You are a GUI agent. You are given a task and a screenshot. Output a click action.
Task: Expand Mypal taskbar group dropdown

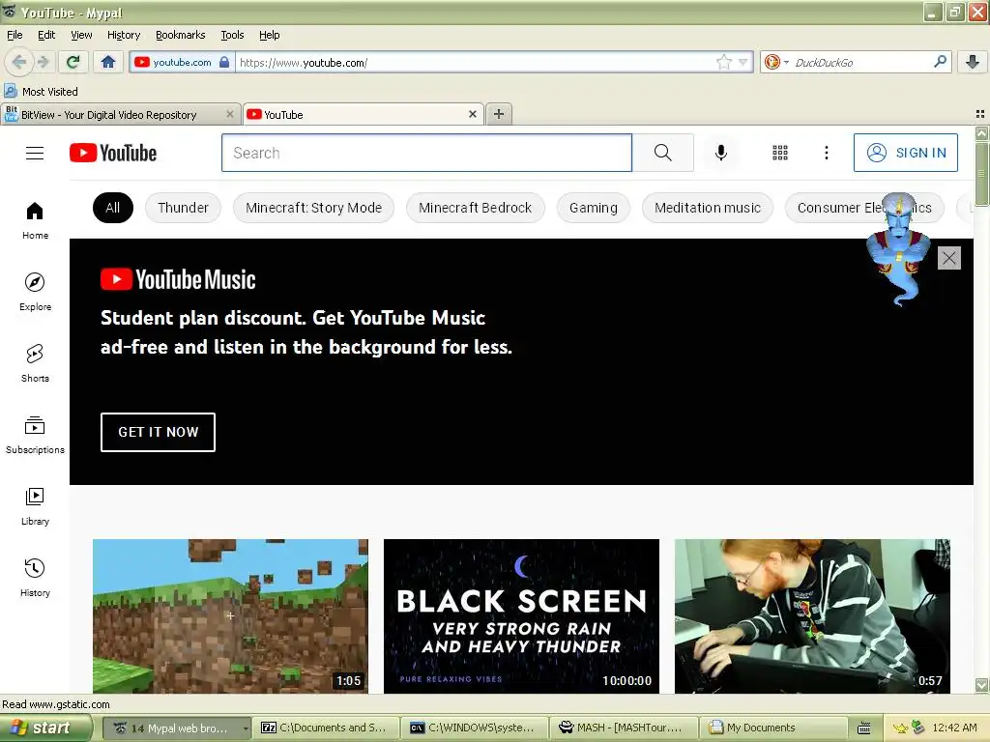coord(246,728)
